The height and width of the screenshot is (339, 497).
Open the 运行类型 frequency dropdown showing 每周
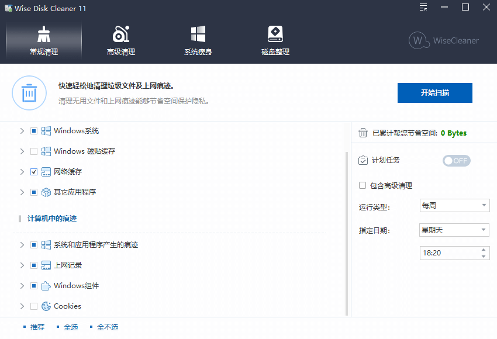[454, 205]
